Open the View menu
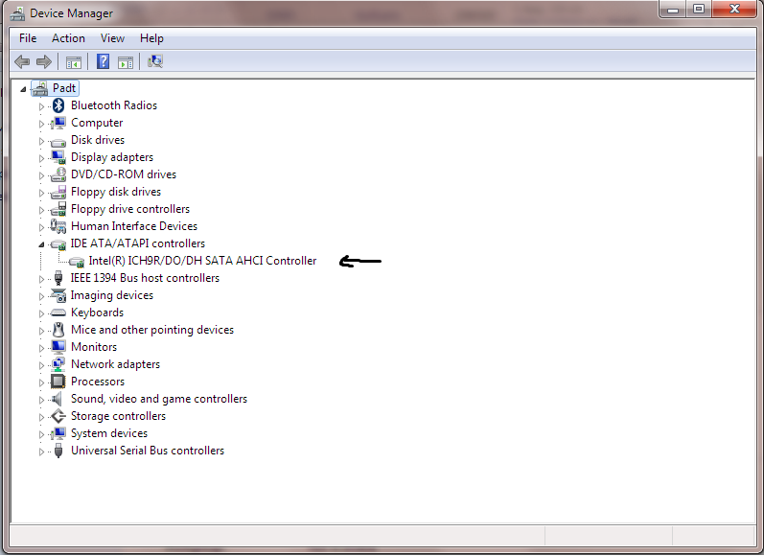This screenshot has height=556, width=764. (112, 38)
